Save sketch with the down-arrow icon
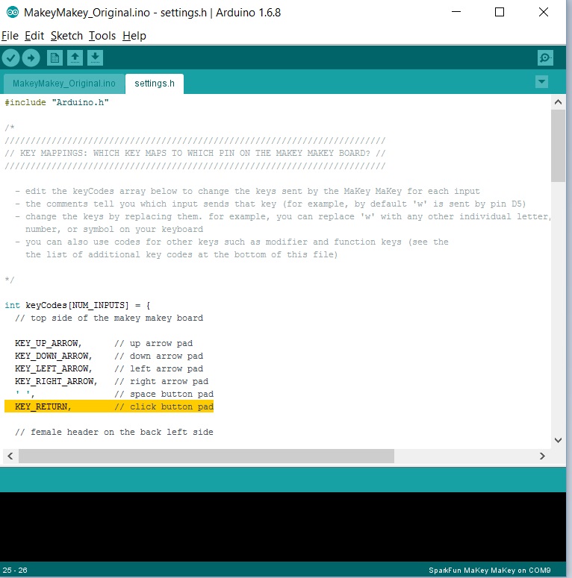 coord(96,58)
